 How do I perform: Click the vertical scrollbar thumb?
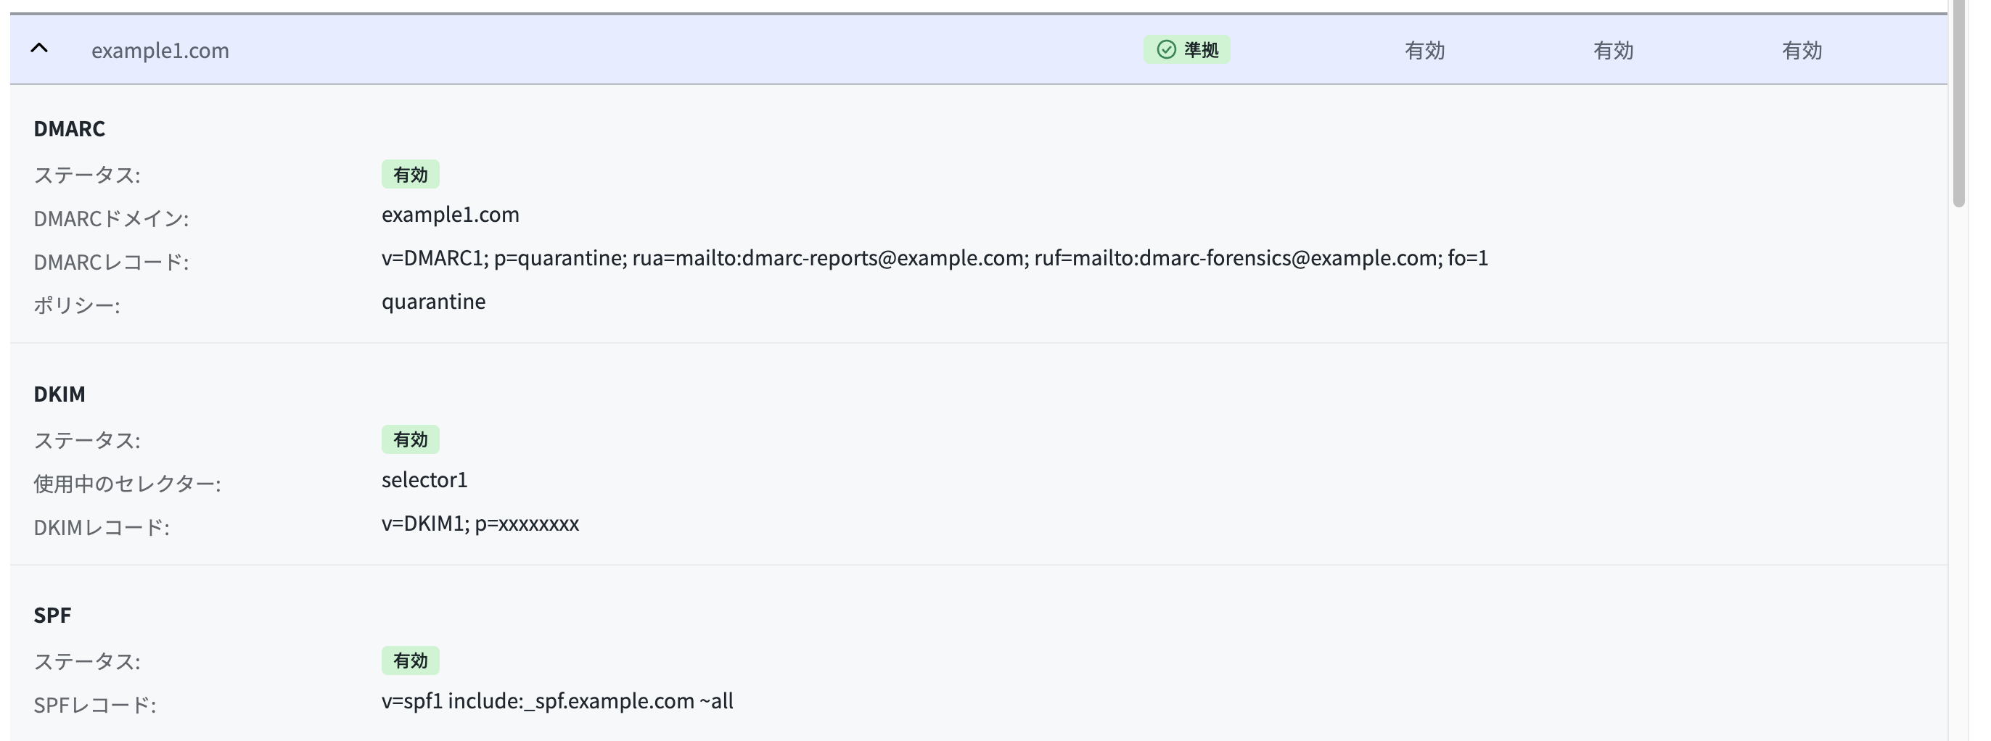1958,104
